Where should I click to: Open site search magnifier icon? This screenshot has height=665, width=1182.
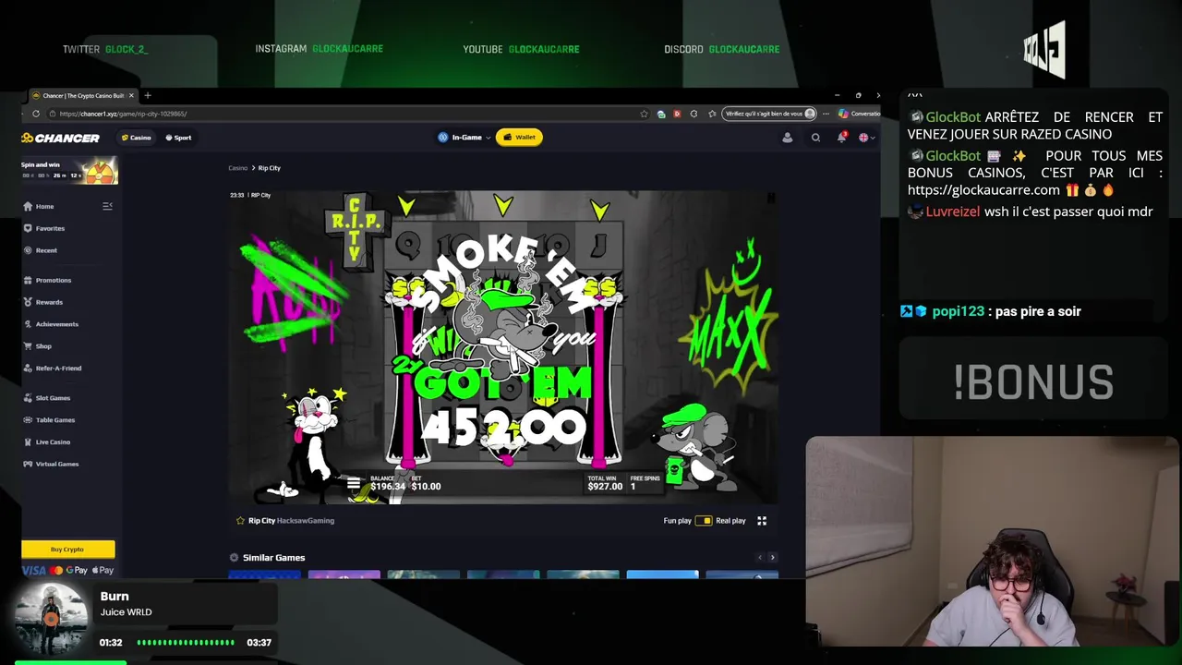[815, 138]
